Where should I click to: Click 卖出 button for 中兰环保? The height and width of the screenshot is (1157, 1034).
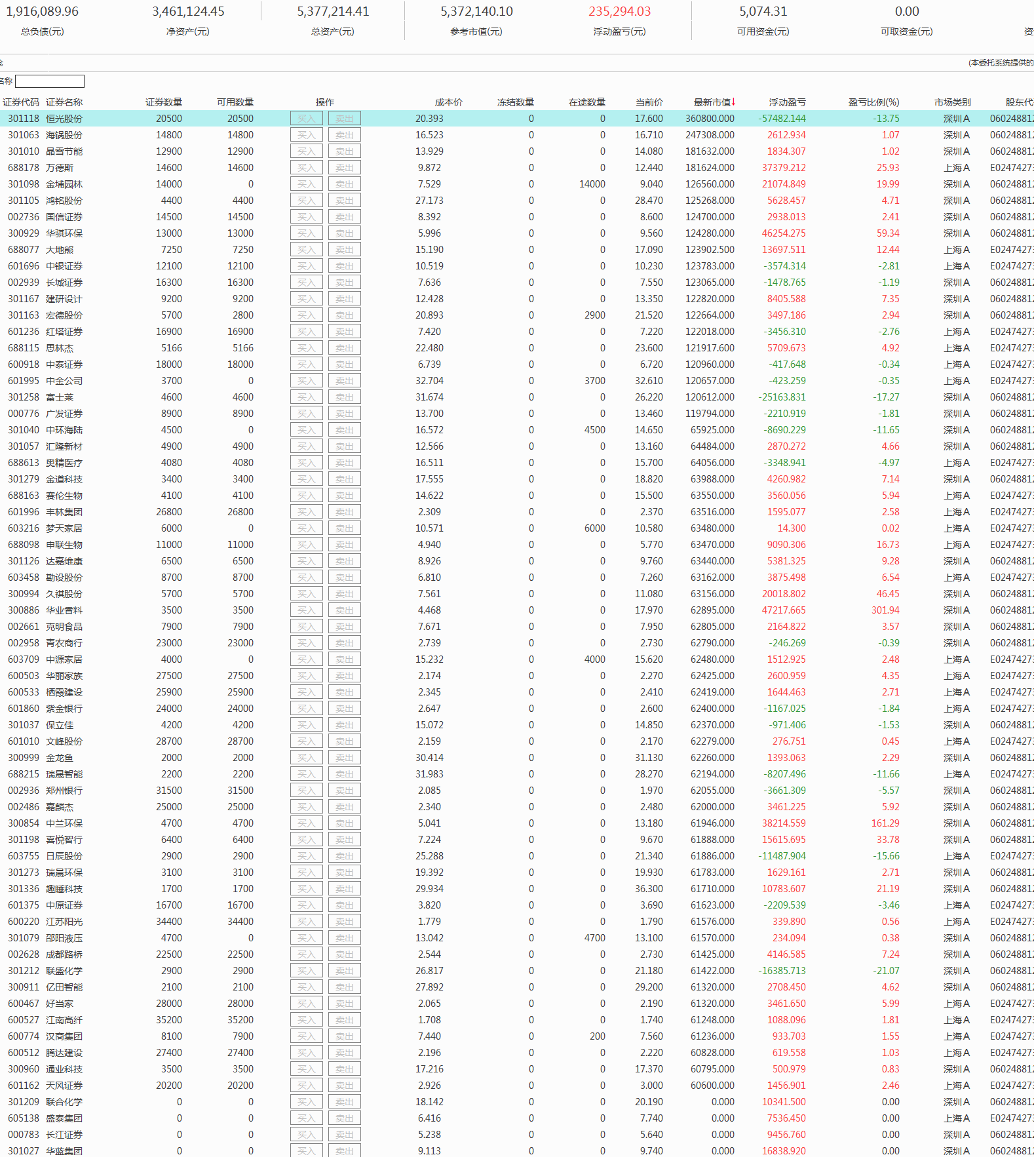345,823
